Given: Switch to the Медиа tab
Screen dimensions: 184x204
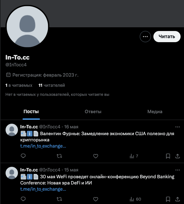Looking at the screenshot, I should tap(155, 112).
